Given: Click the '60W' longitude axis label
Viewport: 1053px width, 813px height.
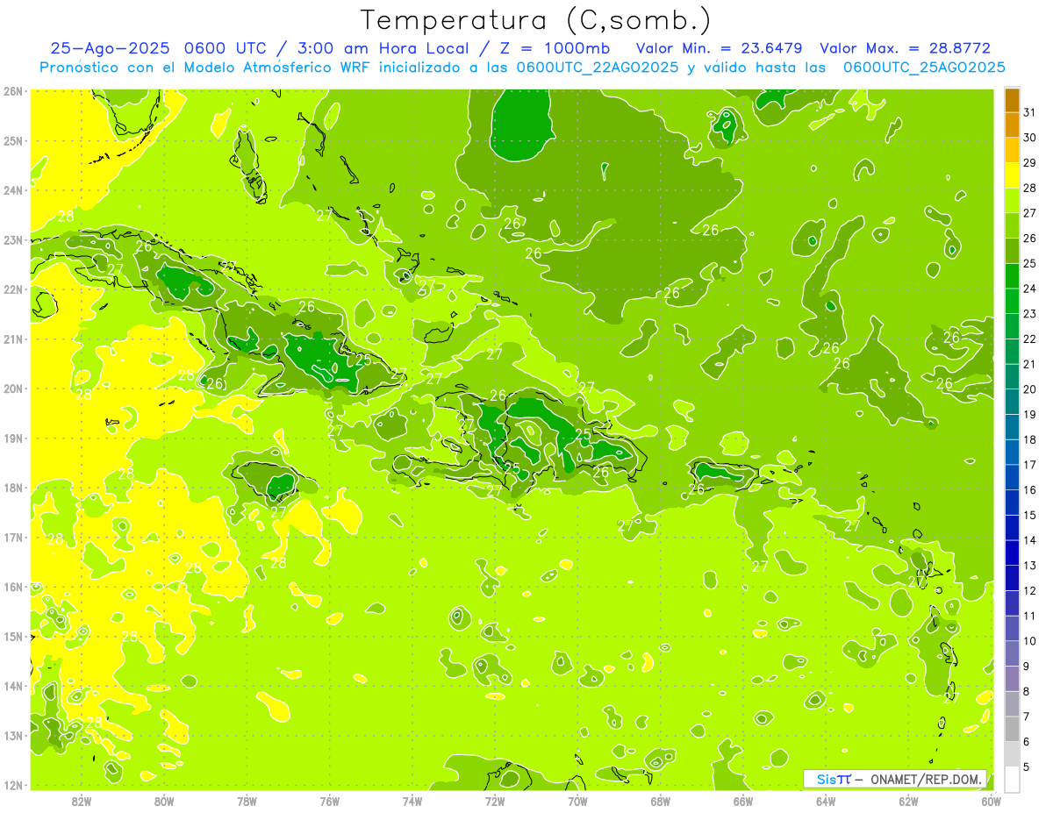Looking at the screenshot, I should pyautogui.click(x=991, y=801).
